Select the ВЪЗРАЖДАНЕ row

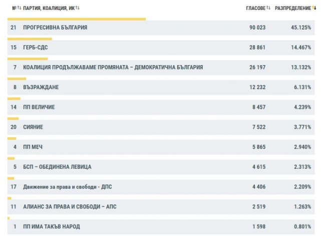click(x=41, y=87)
